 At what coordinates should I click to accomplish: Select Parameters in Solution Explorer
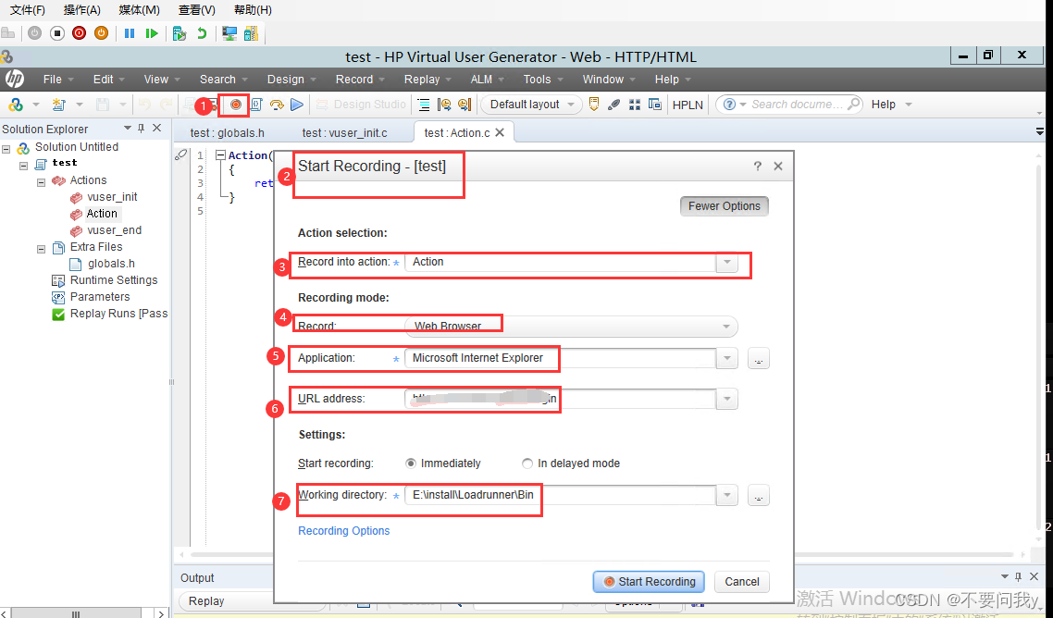100,297
